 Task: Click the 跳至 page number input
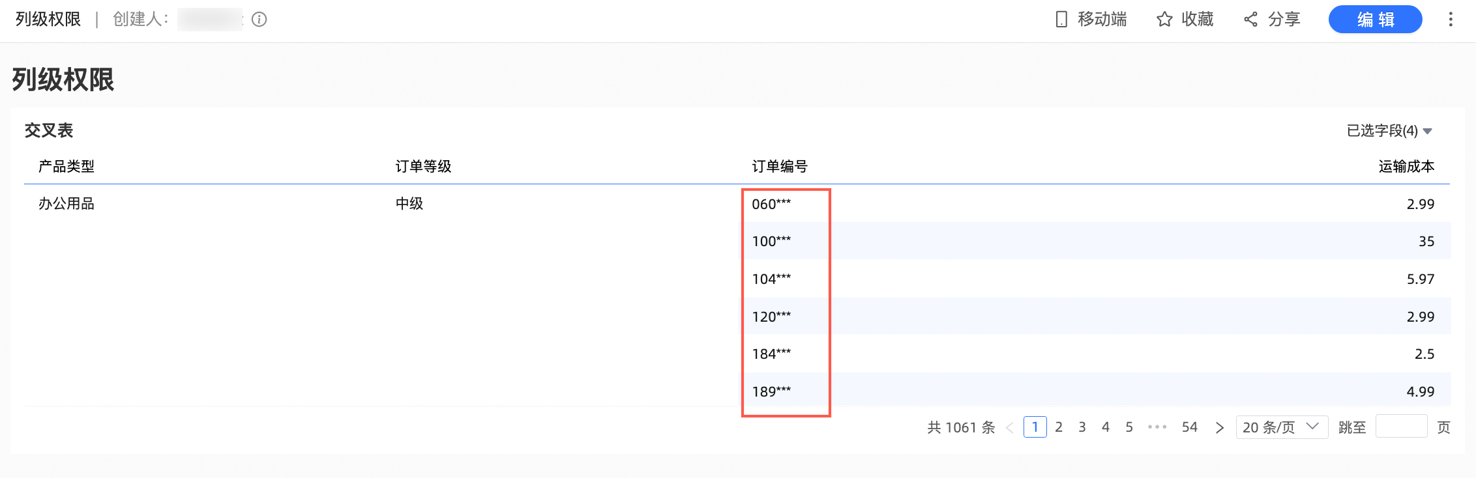coord(1401,427)
